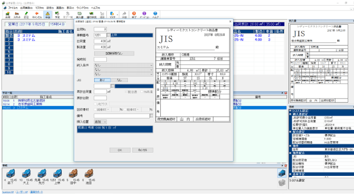Open the 表示 menu
This screenshot has height=194, width=354.
click(70, 8)
